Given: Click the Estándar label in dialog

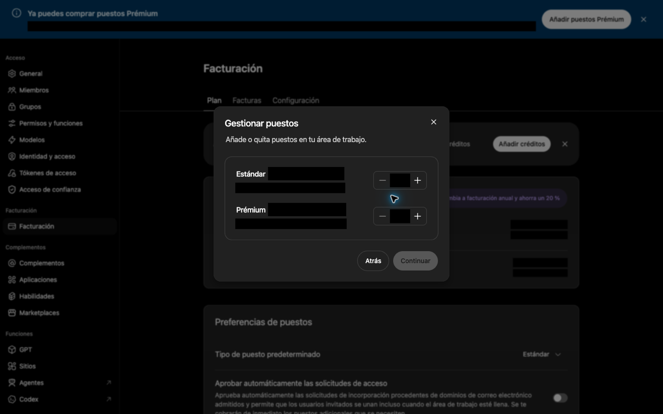Looking at the screenshot, I should pyautogui.click(x=251, y=174).
